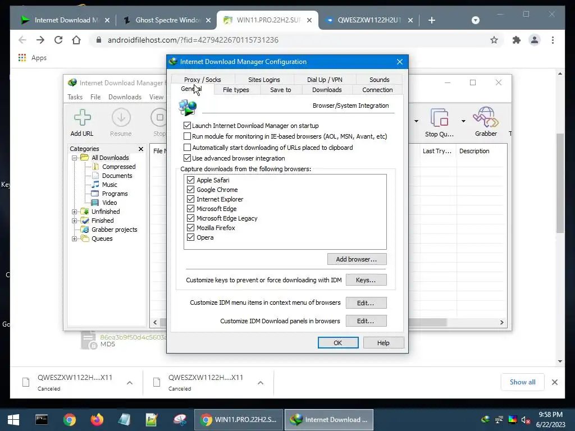
Task: Click the browser address bar URL
Action: point(193,40)
